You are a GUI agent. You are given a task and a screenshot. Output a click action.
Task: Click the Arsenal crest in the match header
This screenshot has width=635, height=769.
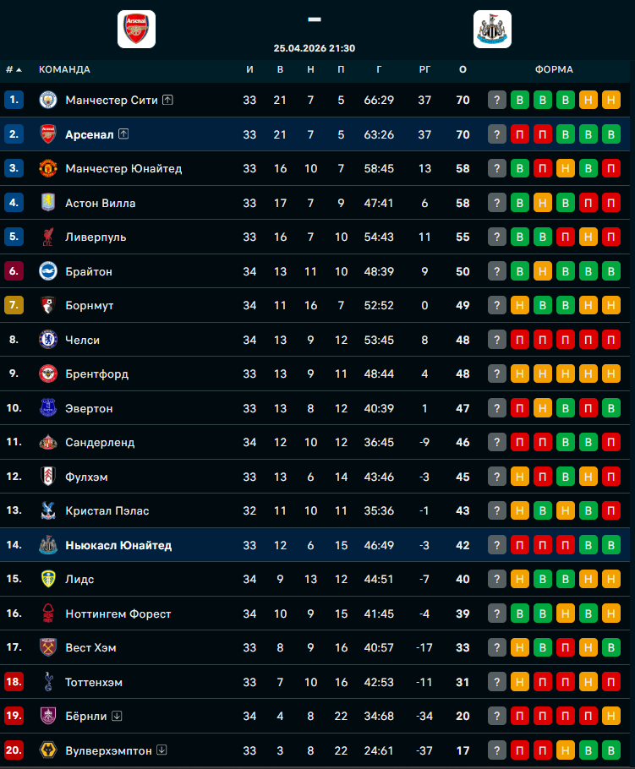136,29
